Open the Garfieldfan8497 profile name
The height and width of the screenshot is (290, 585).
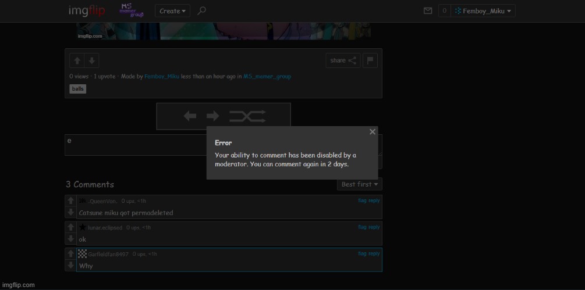(x=108, y=255)
